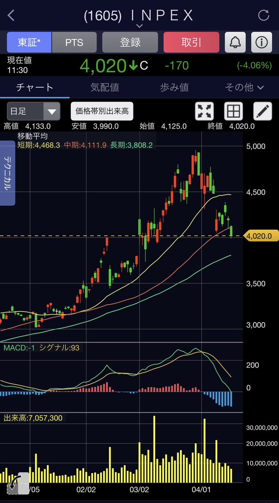Tap the 現在値 11:30 time label
Image resolution: width=279 pixels, height=503 pixels.
pyautogui.click(x=19, y=65)
